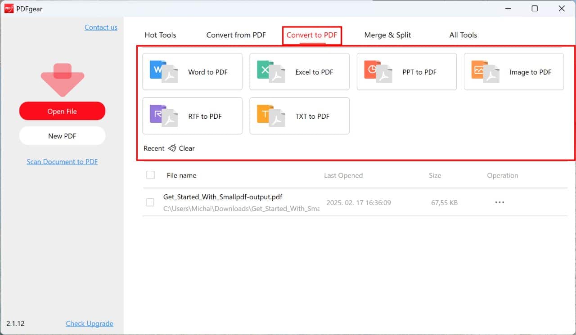Viewport: 576px width, 335px height.
Task: Choose the PPT to PDF label
Action: (419, 72)
